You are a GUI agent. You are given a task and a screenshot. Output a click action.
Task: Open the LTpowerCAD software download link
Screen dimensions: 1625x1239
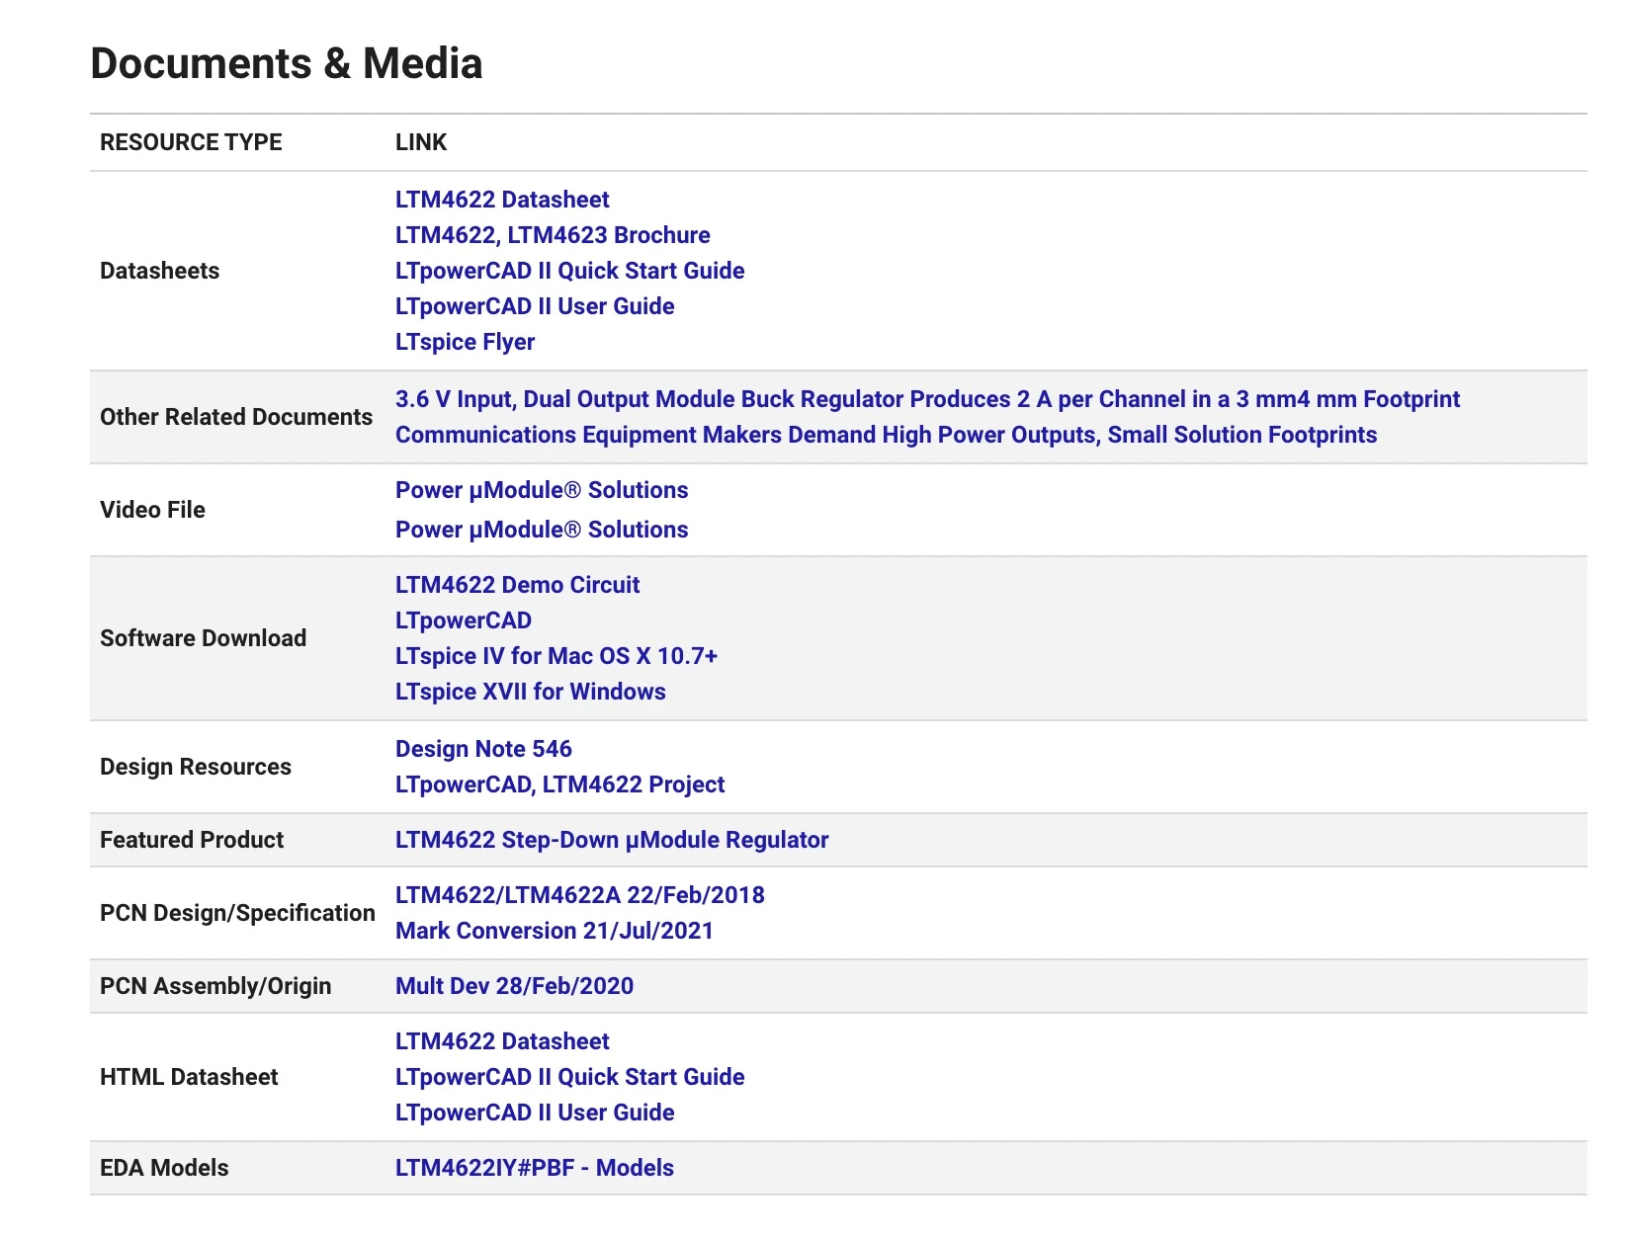[464, 620]
